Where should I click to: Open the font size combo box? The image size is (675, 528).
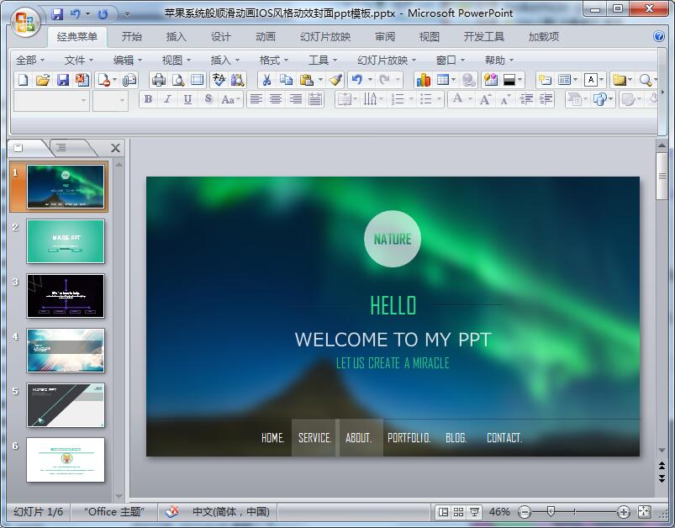110,100
